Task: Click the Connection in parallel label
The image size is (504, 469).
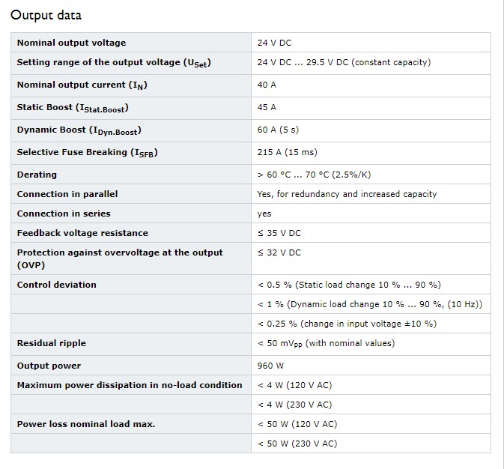Action: click(x=67, y=194)
